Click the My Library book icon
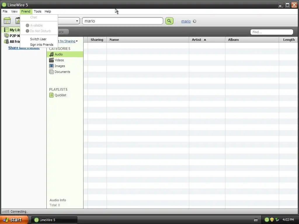This screenshot has width=299, height=224. pyautogui.click(x=6, y=30)
